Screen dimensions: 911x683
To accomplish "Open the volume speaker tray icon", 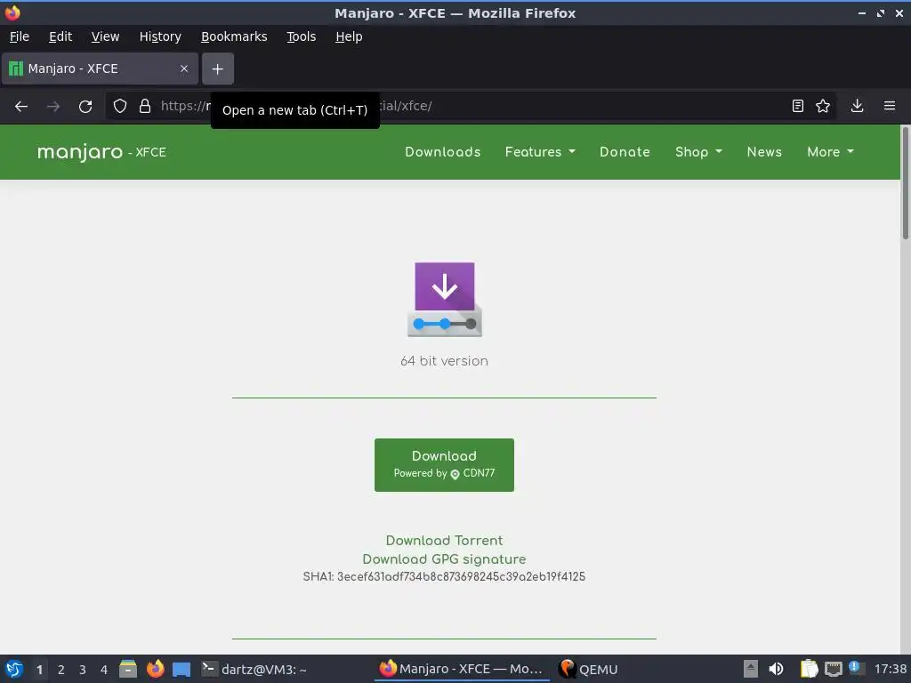I will (x=776, y=669).
